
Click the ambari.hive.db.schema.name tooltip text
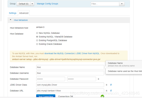pos(121,66)
